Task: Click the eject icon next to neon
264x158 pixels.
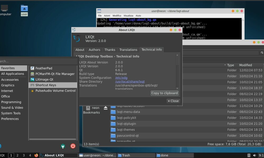Action: pos(106,108)
